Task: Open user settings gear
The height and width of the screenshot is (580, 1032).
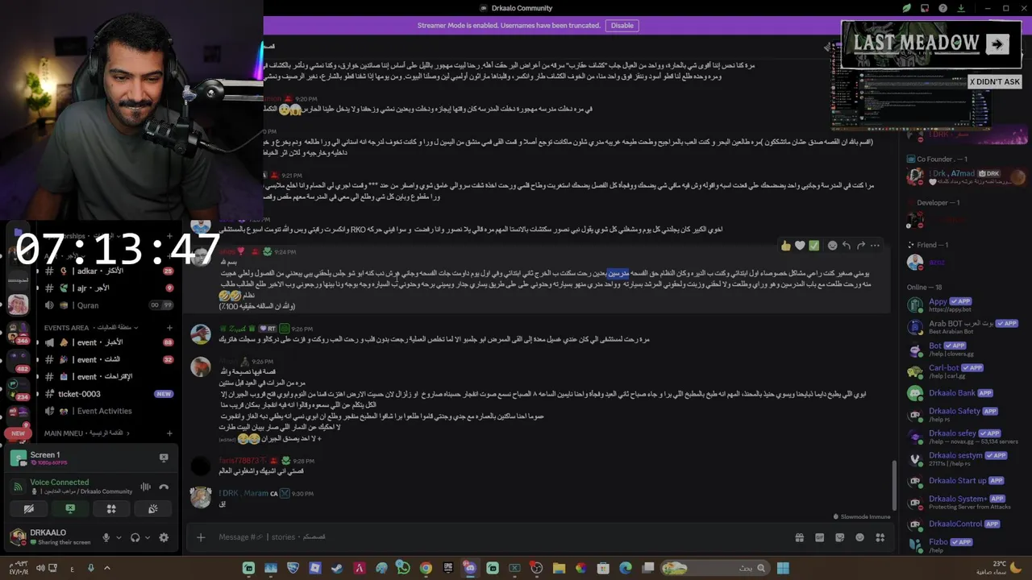Action: [x=164, y=537]
